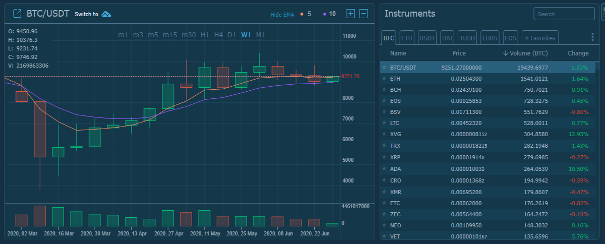
Task: Select the m15 timeframe
Action: [170, 35]
